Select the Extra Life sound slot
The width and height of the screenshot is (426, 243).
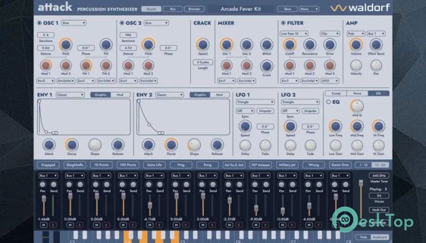(155, 165)
